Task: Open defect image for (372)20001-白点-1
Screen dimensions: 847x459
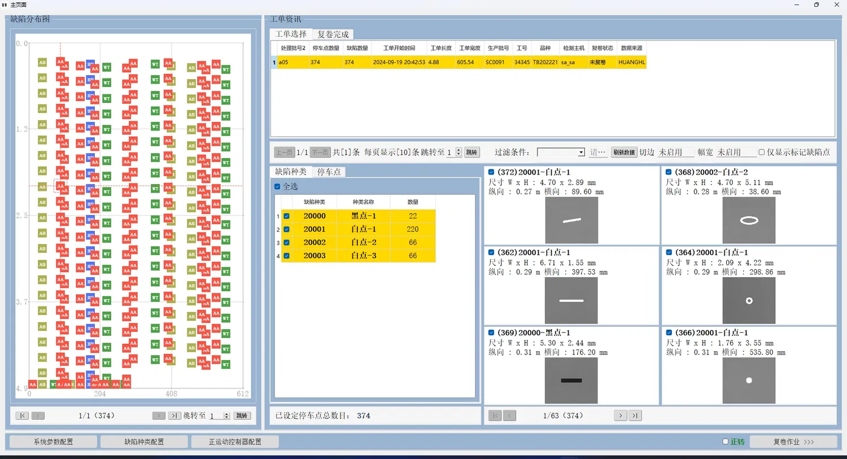Action: coord(571,220)
